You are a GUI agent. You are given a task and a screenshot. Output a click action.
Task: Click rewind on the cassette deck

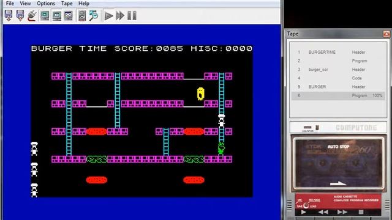click(323, 212)
